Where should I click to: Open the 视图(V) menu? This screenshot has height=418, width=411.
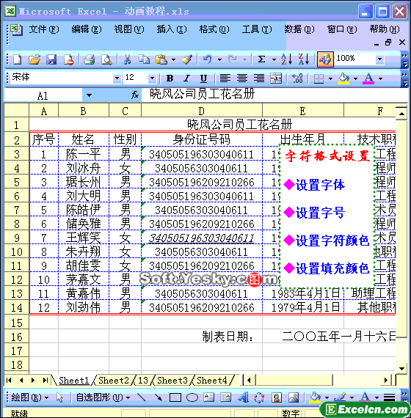tap(129, 29)
